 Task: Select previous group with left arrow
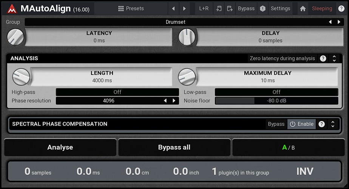(x=330, y=22)
